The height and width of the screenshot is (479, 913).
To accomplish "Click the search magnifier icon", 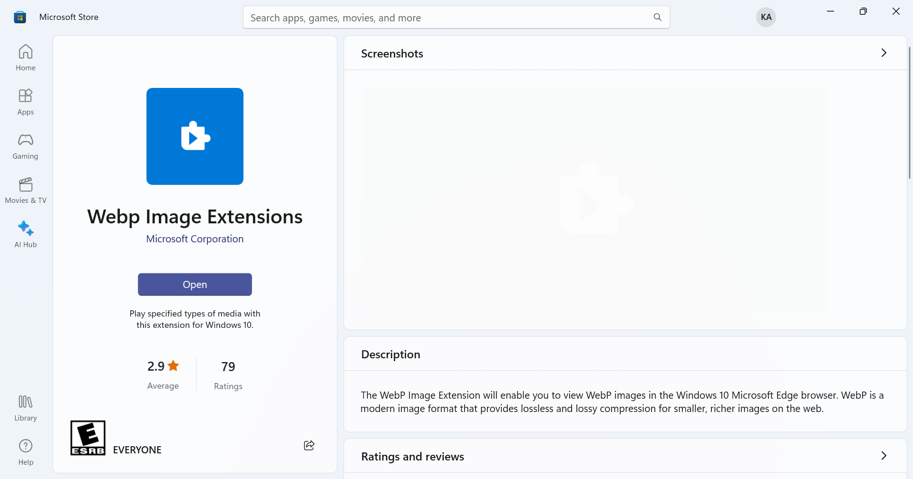I will (658, 18).
